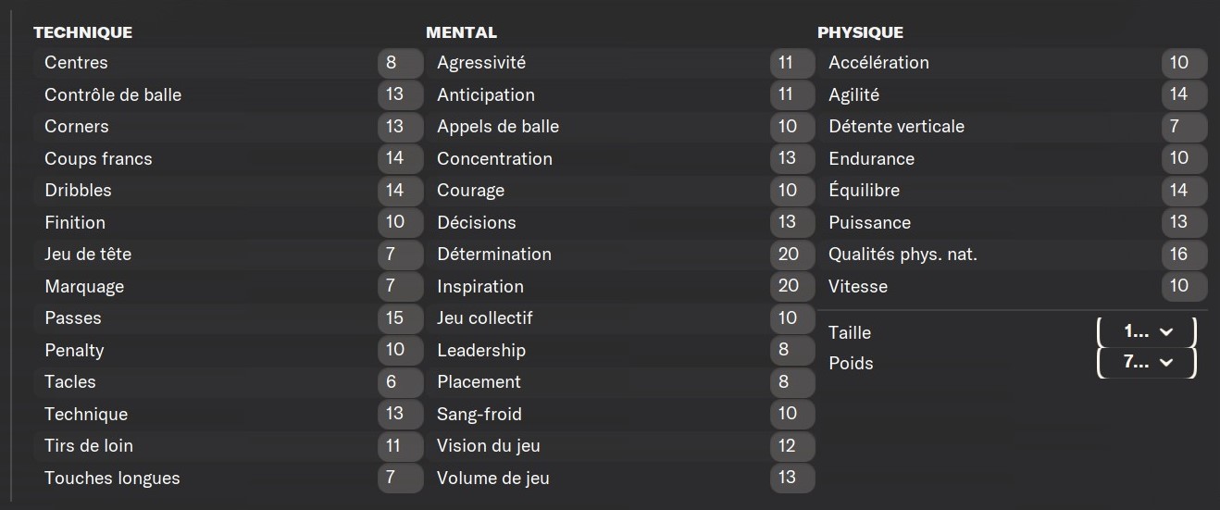Click the Passes attribute value

[401, 317]
